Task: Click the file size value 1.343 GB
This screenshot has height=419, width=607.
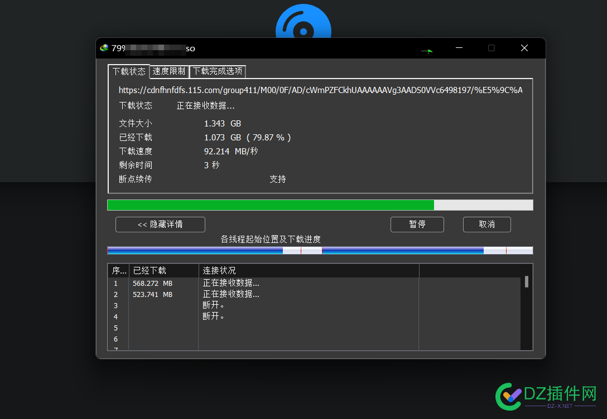Action: point(223,124)
